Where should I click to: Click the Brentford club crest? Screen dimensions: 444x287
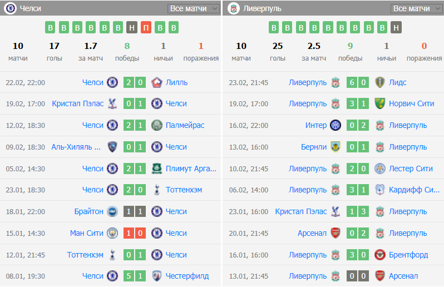click(x=380, y=255)
